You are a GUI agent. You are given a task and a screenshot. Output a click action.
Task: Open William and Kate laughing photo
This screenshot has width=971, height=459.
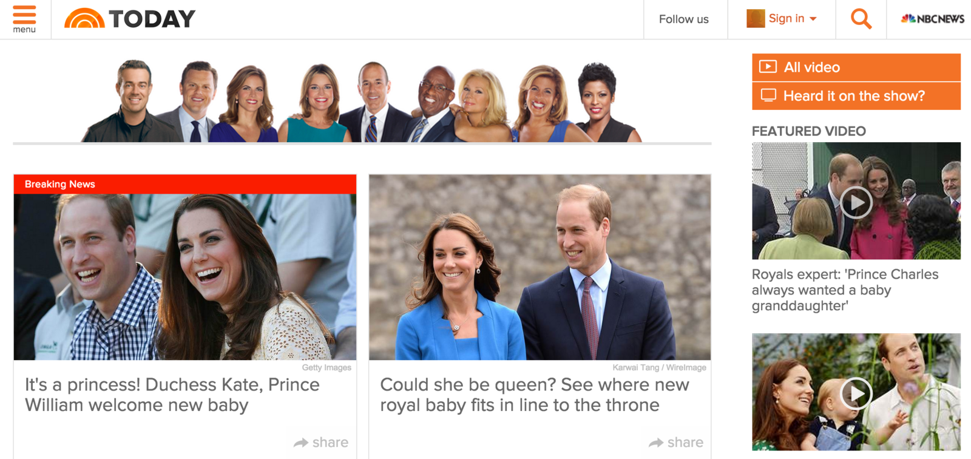pyautogui.click(x=185, y=277)
